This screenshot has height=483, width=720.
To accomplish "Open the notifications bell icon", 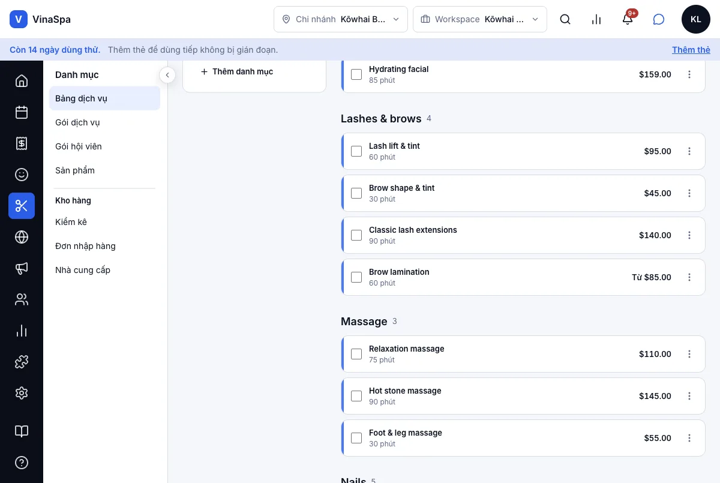I will point(628,19).
